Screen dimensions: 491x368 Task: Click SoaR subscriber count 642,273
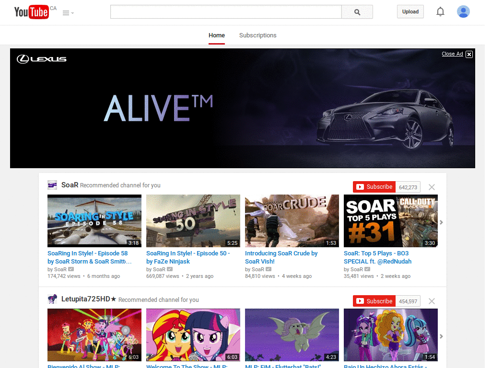(x=408, y=187)
